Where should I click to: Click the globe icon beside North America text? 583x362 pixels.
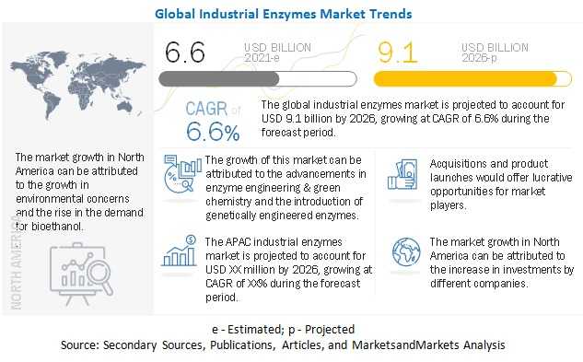pos(406,252)
